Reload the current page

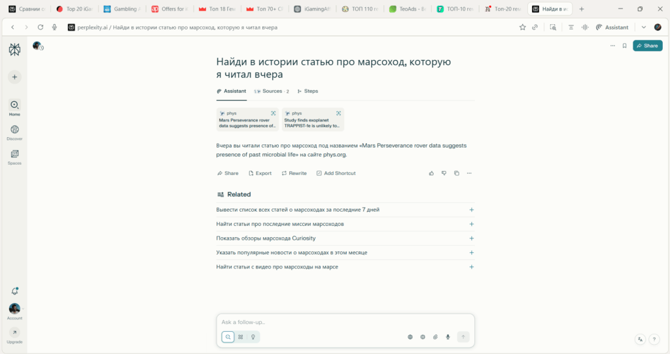(40, 27)
